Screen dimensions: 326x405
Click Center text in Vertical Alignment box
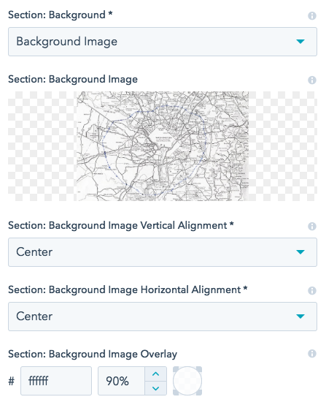pos(34,251)
